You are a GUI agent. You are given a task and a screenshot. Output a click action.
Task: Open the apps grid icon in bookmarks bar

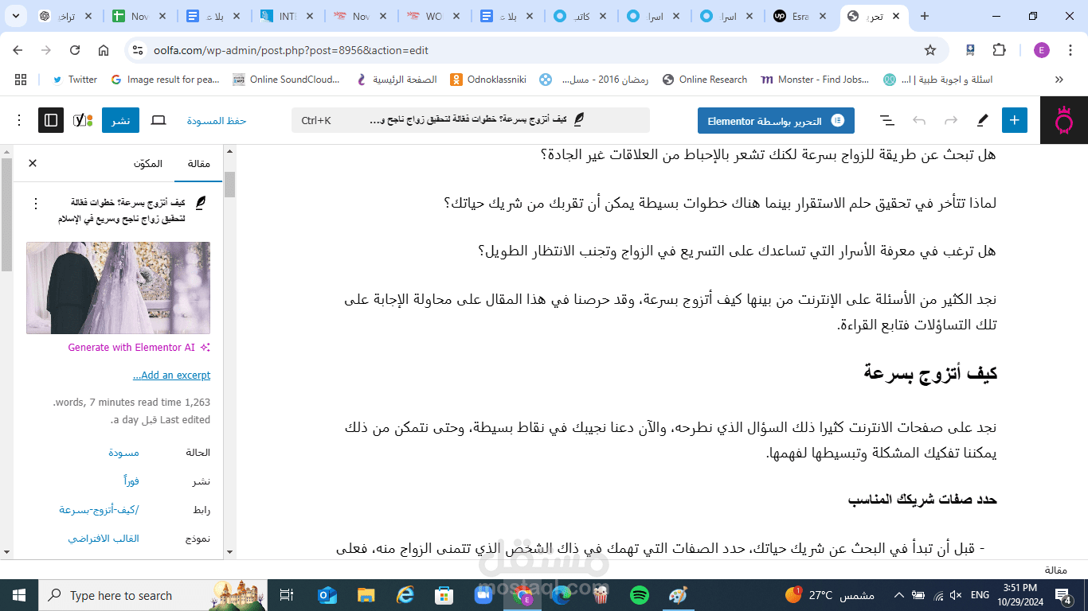pyautogui.click(x=21, y=80)
